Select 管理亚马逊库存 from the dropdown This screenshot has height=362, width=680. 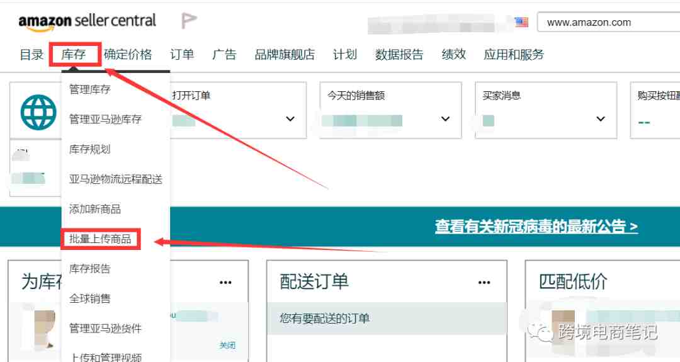click(105, 119)
